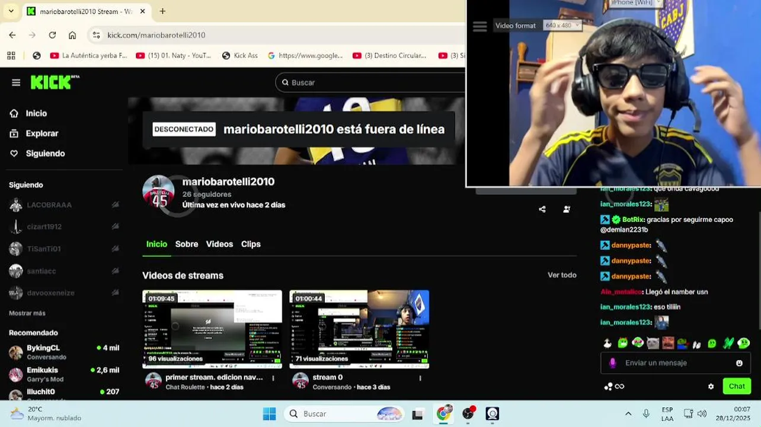
Task: Open the 01:00:44 stream video thumbnail
Action: click(359, 329)
